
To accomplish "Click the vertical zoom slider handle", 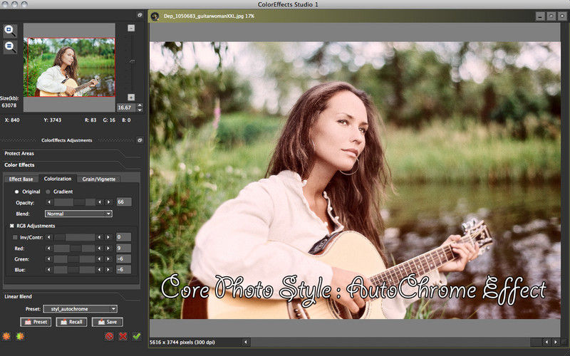I will [x=133, y=62].
